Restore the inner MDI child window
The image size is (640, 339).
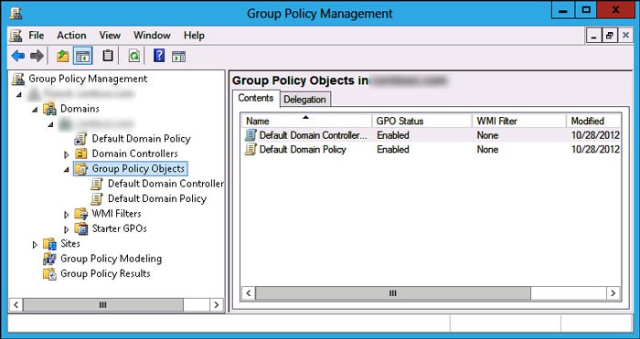point(610,36)
